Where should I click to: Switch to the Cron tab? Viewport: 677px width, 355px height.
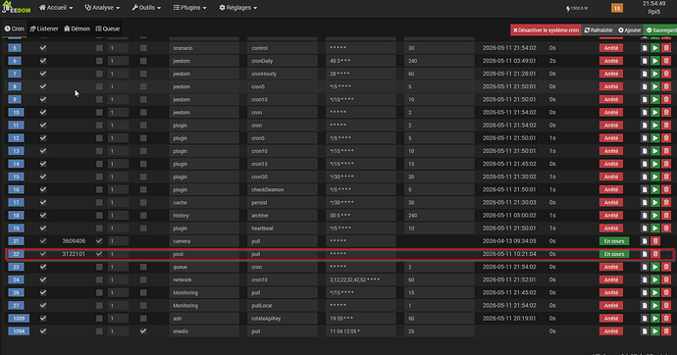click(x=15, y=28)
